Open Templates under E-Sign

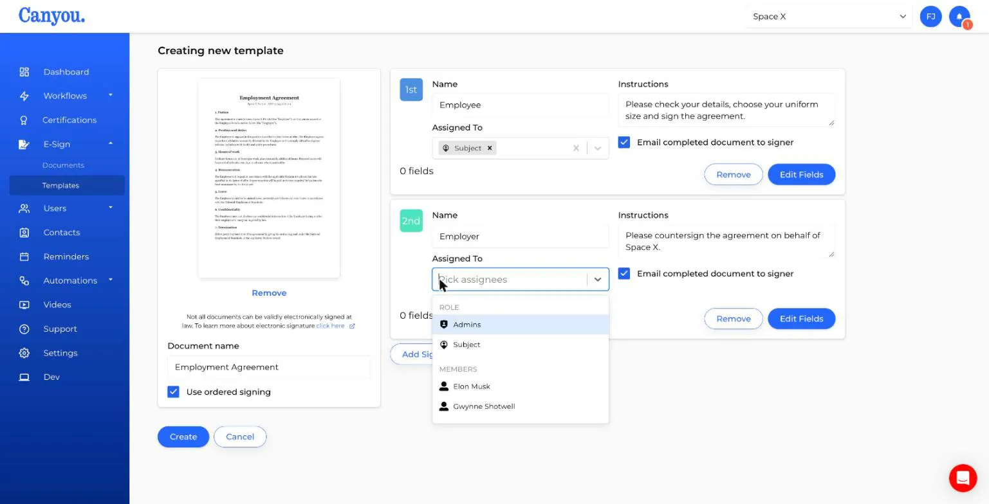point(67,185)
